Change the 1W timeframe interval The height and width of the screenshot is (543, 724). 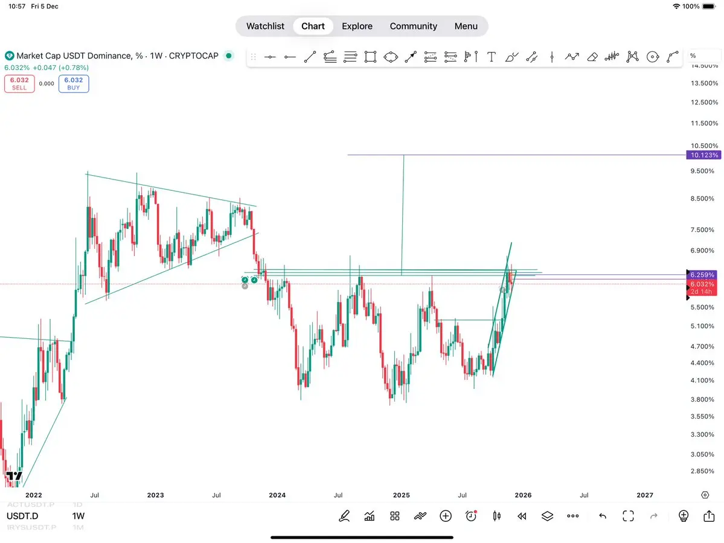(x=78, y=516)
